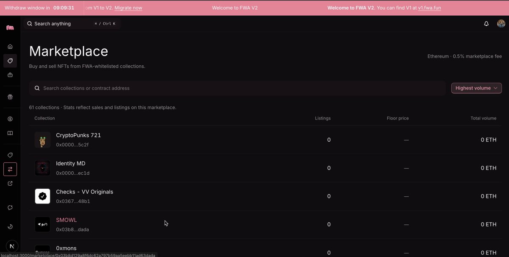This screenshot has height=257, width=509.
Task: Toggle dark mode with the moon icon
Action: click(10, 226)
